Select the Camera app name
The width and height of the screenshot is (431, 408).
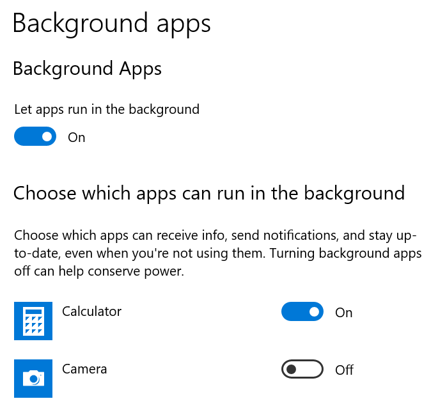[x=84, y=369]
